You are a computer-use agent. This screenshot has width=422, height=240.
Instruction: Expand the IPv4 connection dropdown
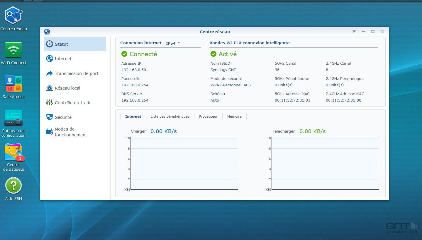coord(173,43)
